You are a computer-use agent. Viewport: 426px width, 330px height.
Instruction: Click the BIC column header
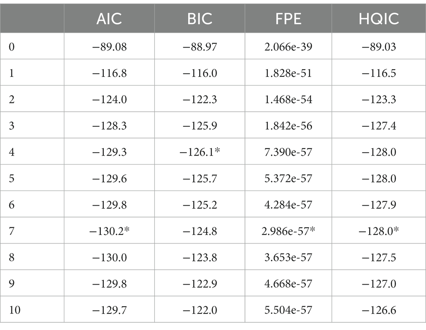200,19
